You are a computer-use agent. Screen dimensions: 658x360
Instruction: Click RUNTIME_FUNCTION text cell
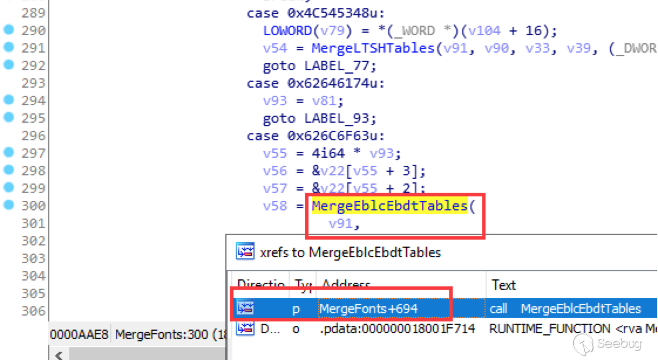tap(573, 328)
